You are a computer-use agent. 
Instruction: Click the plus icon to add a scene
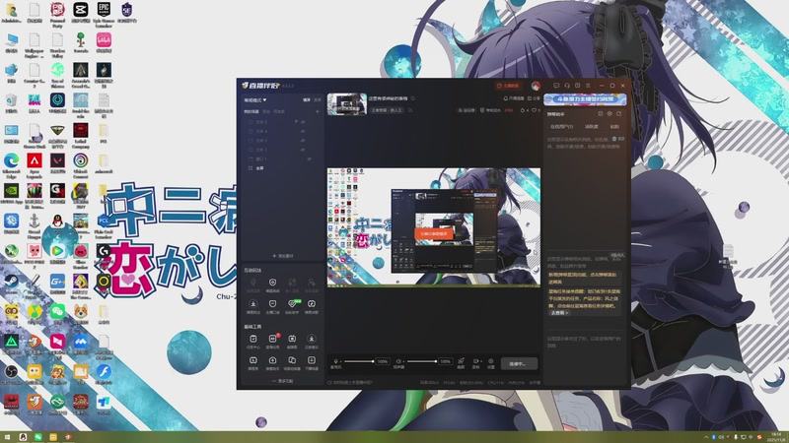tap(317, 111)
